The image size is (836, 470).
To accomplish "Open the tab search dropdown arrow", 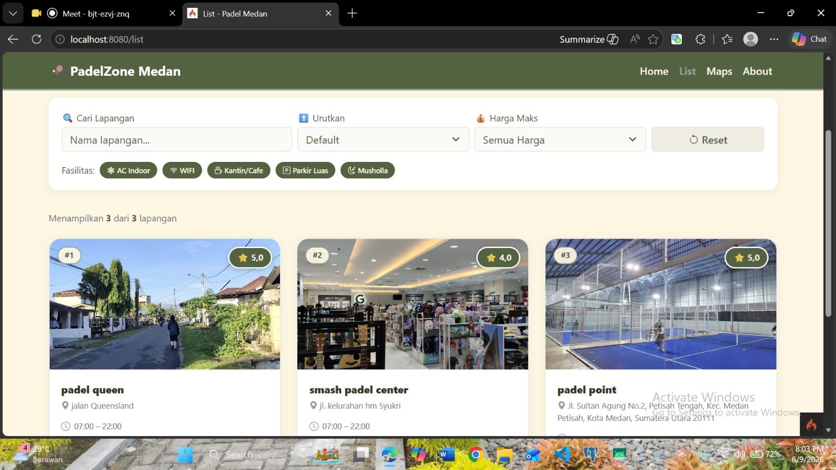I will coord(13,14).
